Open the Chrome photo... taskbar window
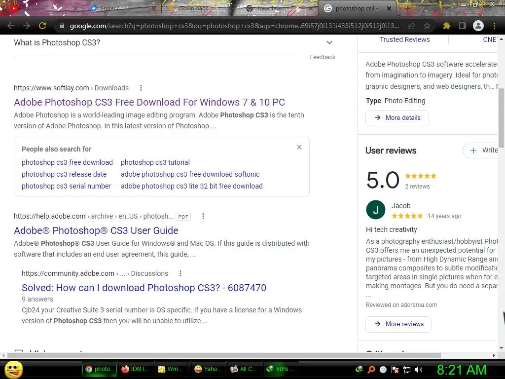This screenshot has height=379, width=505. coord(99,369)
